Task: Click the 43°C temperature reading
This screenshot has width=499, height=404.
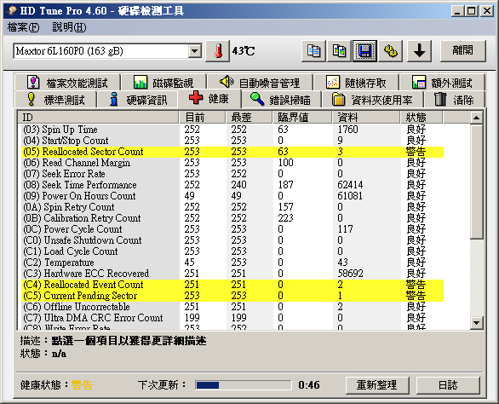Action: [x=244, y=51]
